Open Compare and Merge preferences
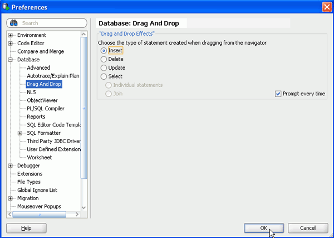Screen dimensions: 334x238 tap(41, 51)
